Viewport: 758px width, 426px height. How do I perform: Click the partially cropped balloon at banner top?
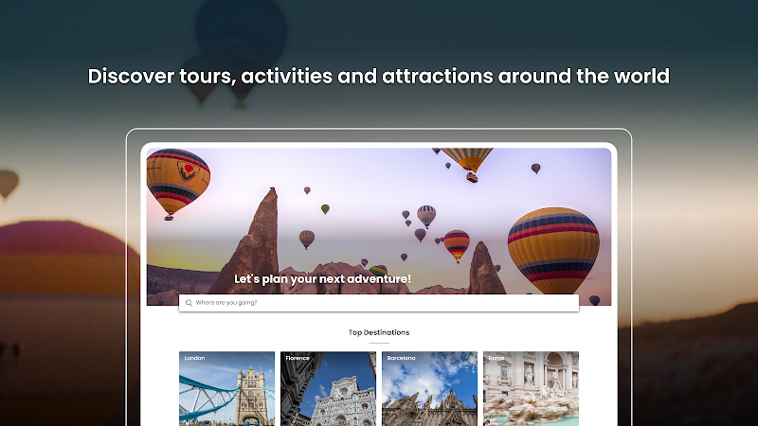pos(466,159)
